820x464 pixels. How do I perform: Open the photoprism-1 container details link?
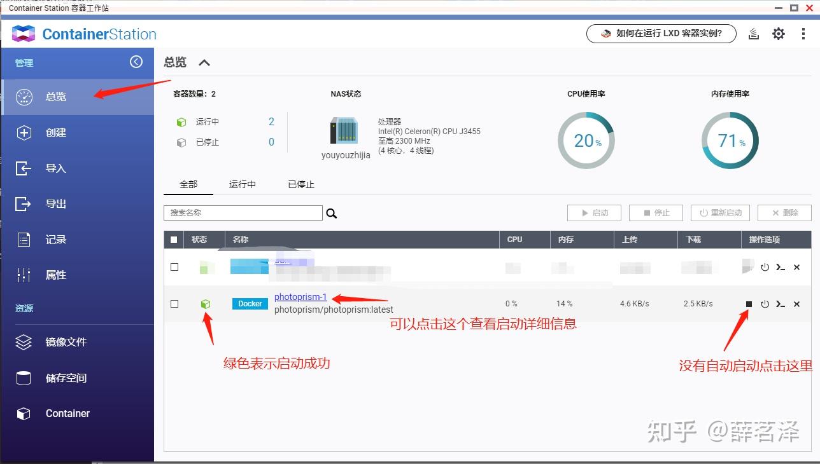(x=300, y=296)
